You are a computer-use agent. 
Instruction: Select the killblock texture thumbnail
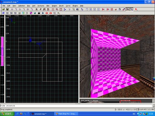[x=130, y=101]
